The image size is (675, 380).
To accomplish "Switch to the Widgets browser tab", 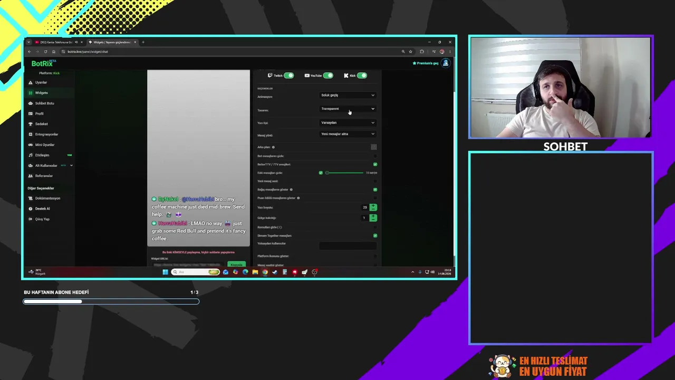I will coord(112,42).
